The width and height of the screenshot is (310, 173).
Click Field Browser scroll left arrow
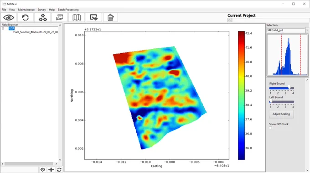coord(3,163)
